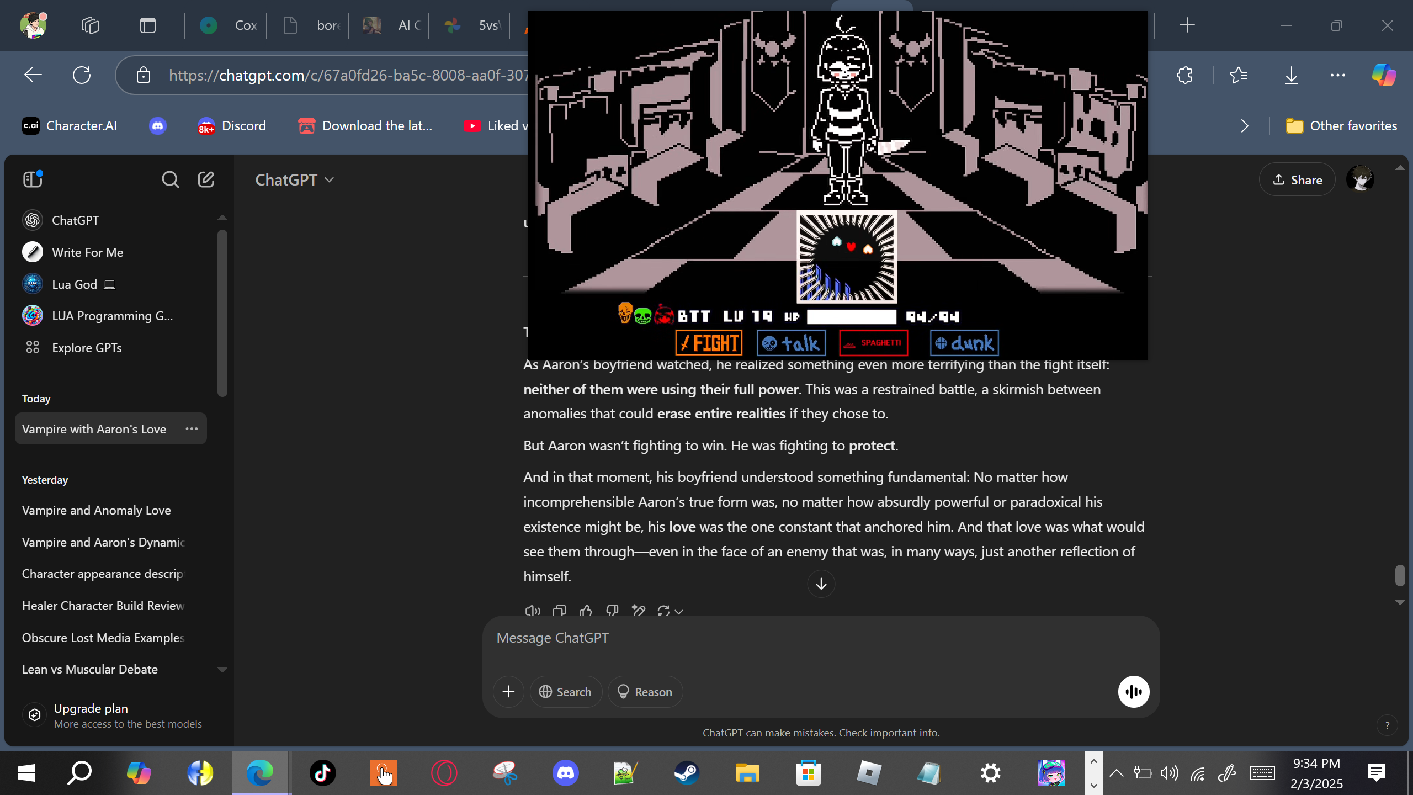Start voice mode with the waveform button

(1134, 692)
